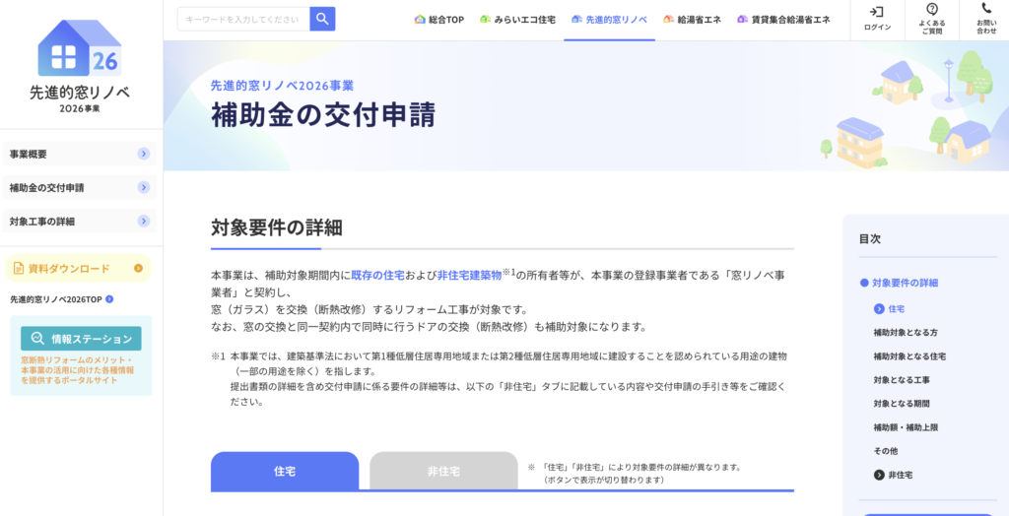Click the お問い合わせ phone icon

tap(986, 8)
